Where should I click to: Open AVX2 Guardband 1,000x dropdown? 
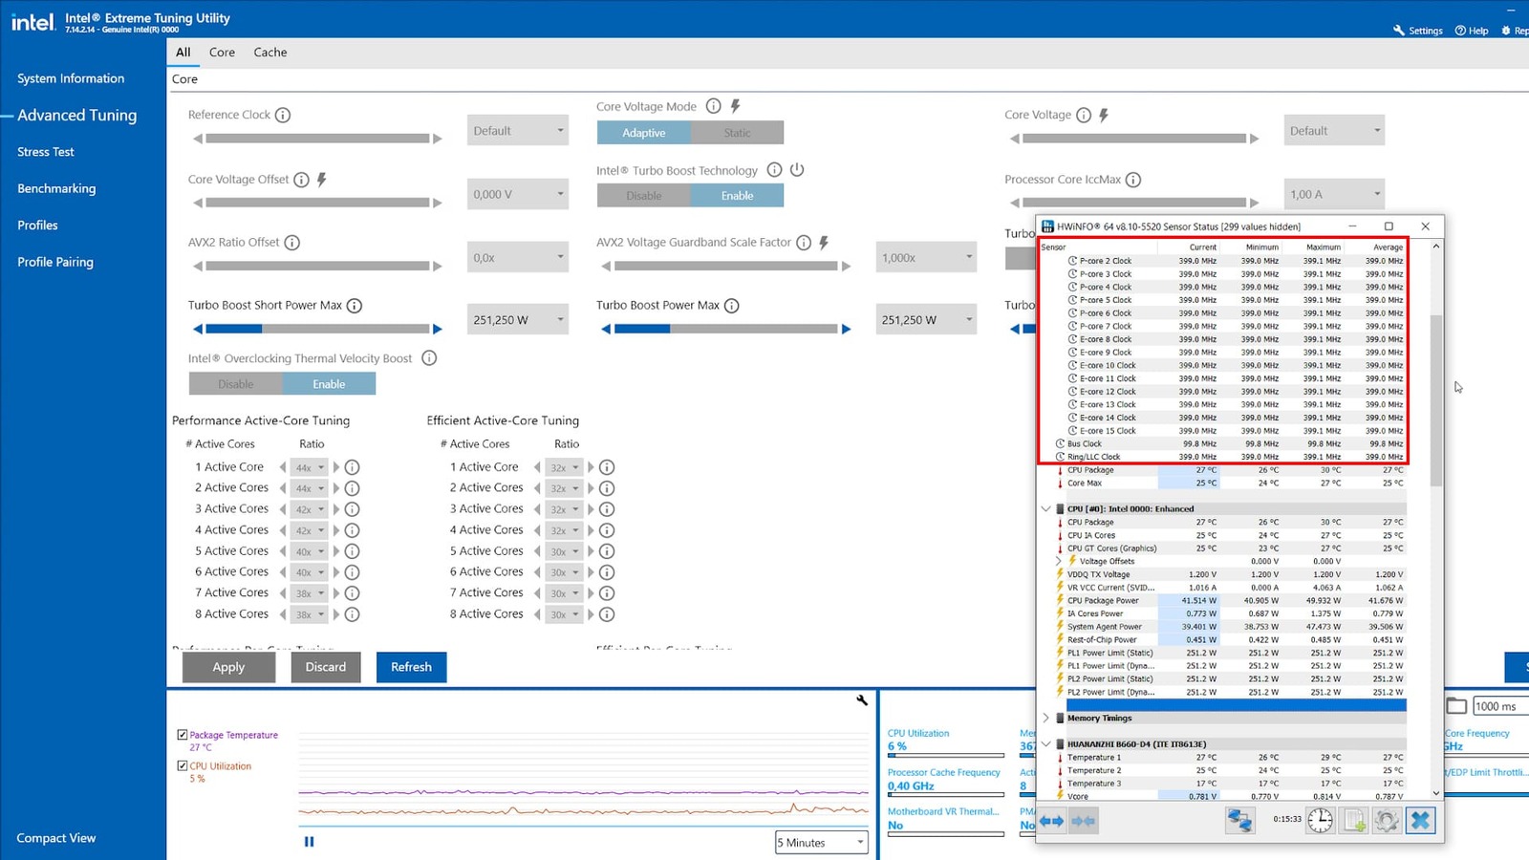point(926,258)
